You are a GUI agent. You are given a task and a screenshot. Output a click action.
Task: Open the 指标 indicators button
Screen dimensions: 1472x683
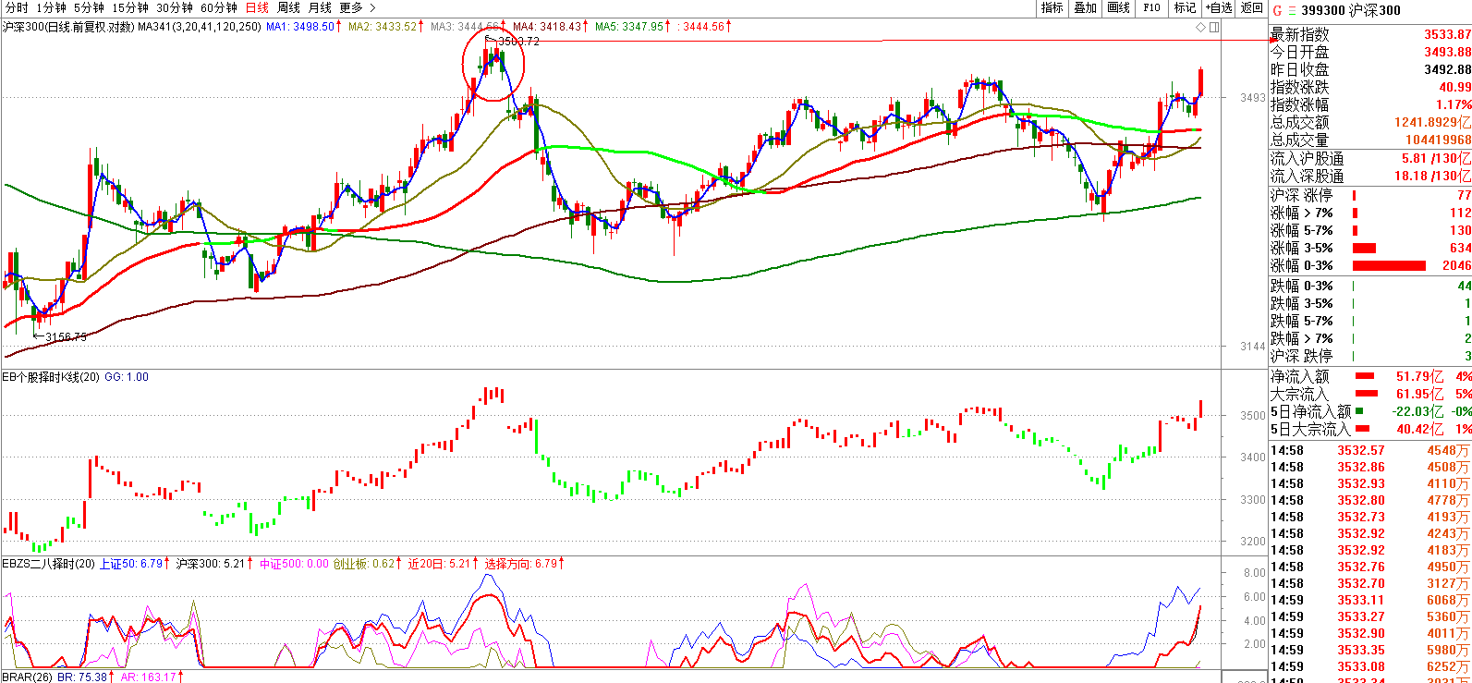(1052, 7)
